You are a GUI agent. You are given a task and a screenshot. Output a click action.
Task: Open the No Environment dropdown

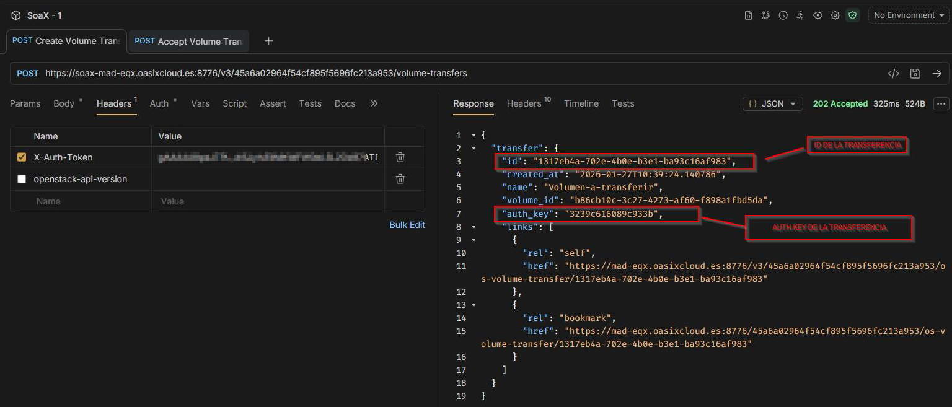click(909, 15)
